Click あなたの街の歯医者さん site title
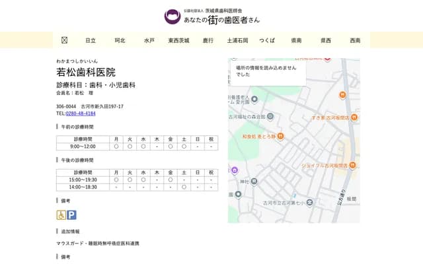The image size is (423, 264). (221, 20)
